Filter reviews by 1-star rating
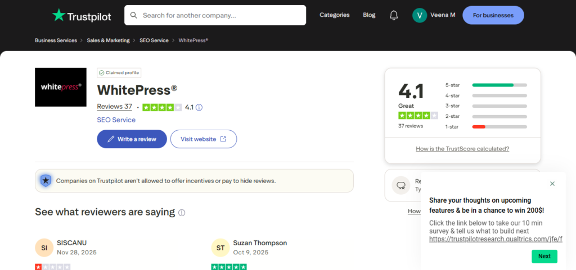 pos(486,127)
